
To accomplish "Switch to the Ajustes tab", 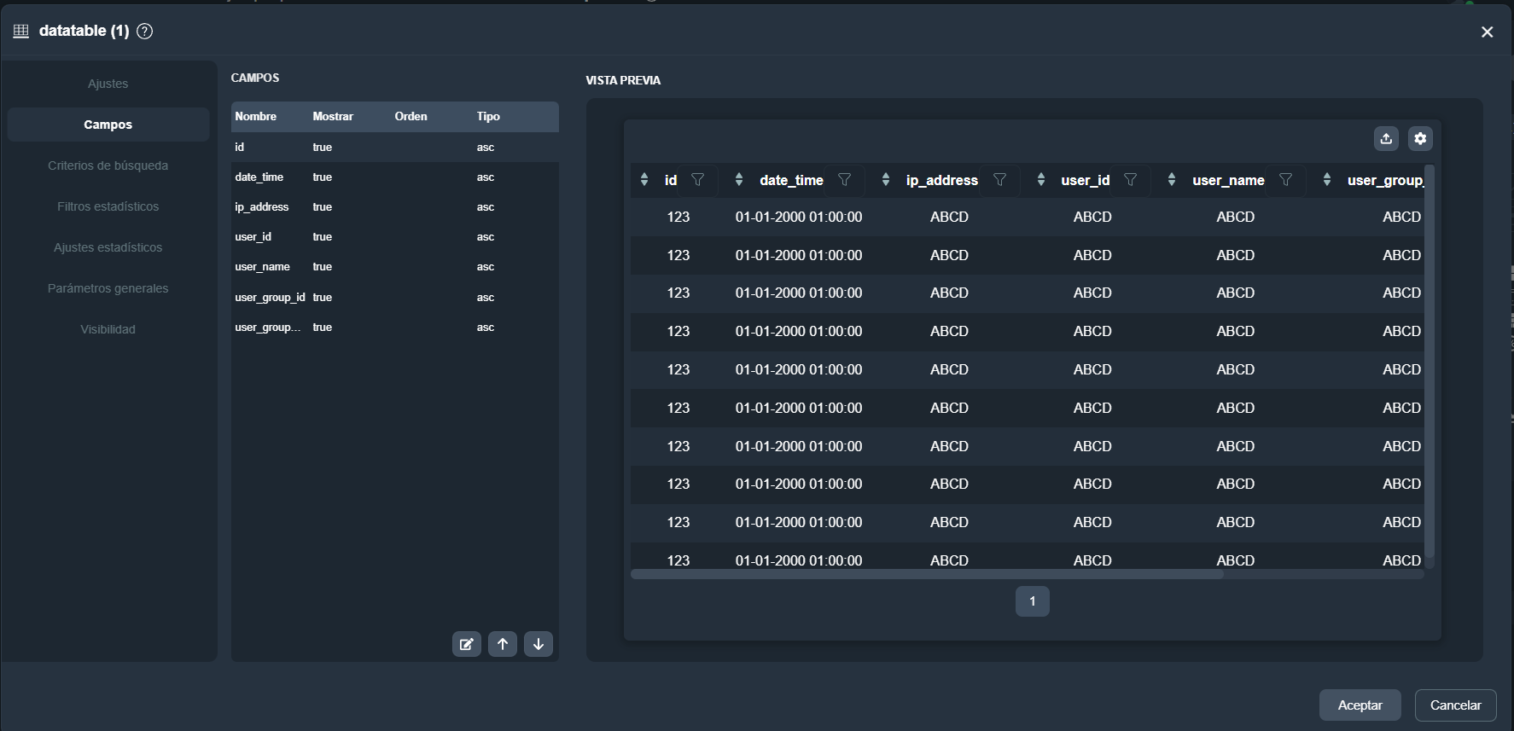I will [108, 84].
